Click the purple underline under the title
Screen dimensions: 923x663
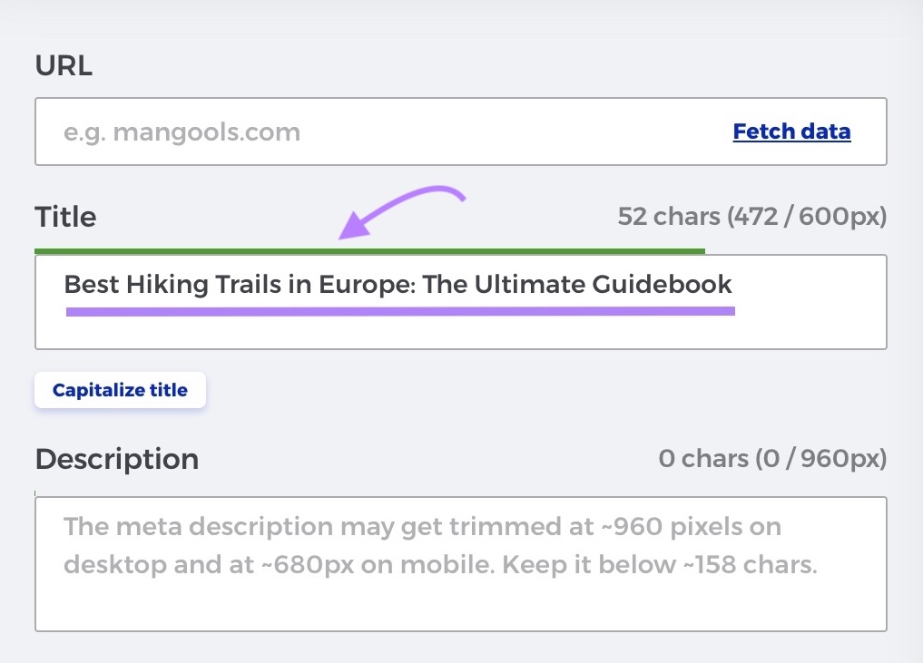tap(399, 311)
